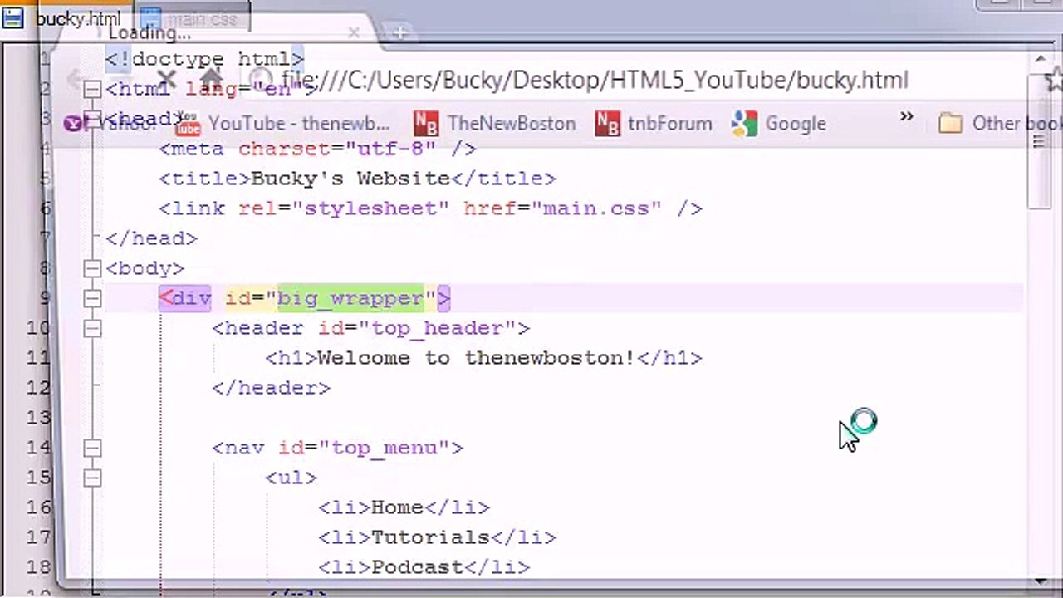Click the save icon on the bucky.html tab
1063x598 pixels.
(x=12, y=17)
